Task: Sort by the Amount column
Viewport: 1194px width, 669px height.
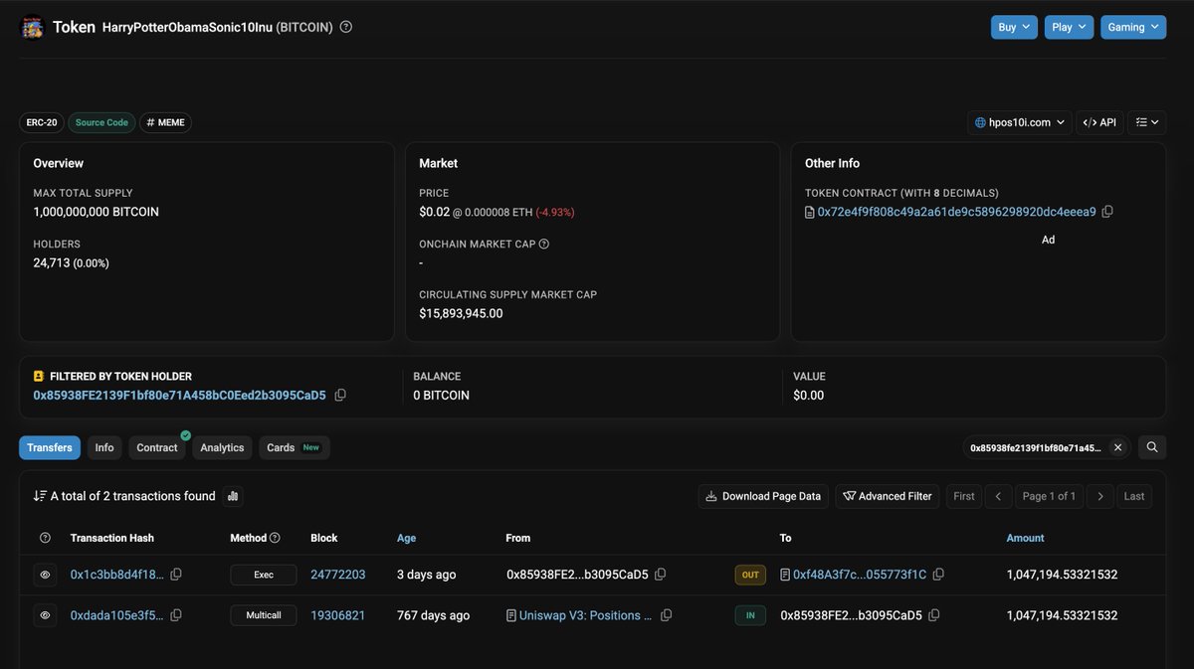Action: pos(1026,538)
